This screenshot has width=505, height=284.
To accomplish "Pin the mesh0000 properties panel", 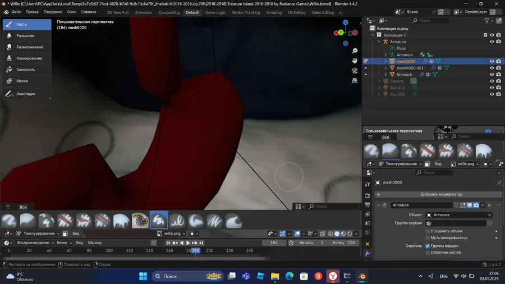I will pyautogui.click(x=499, y=182).
